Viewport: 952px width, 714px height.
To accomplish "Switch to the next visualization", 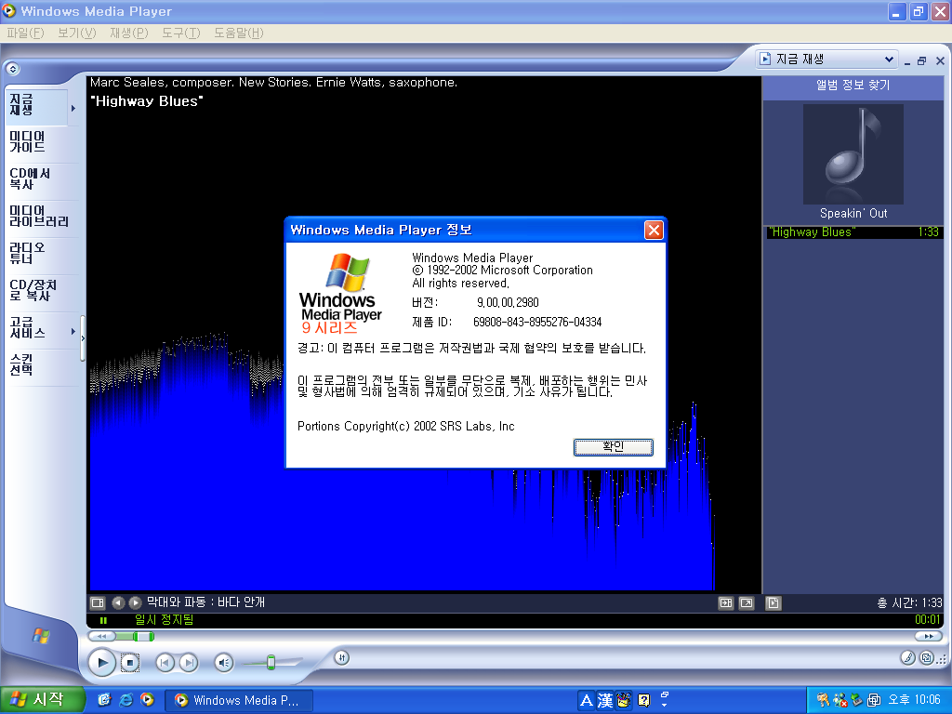I will pyautogui.click(x=136, y=602).
